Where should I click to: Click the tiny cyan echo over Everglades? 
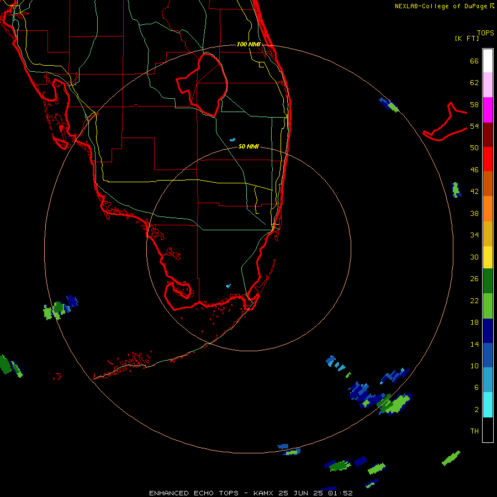pyautogui.click(x=228, y=286)
